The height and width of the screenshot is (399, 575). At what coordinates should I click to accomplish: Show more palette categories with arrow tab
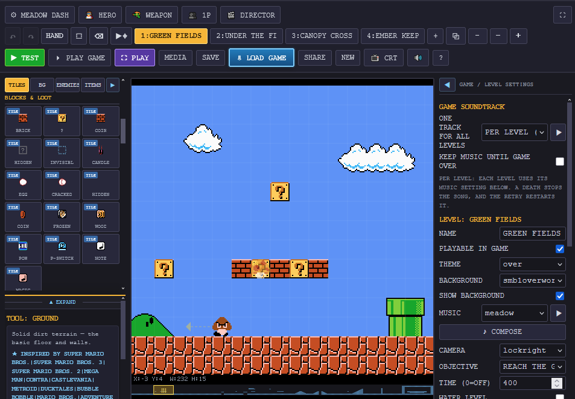tap(113, 85)
